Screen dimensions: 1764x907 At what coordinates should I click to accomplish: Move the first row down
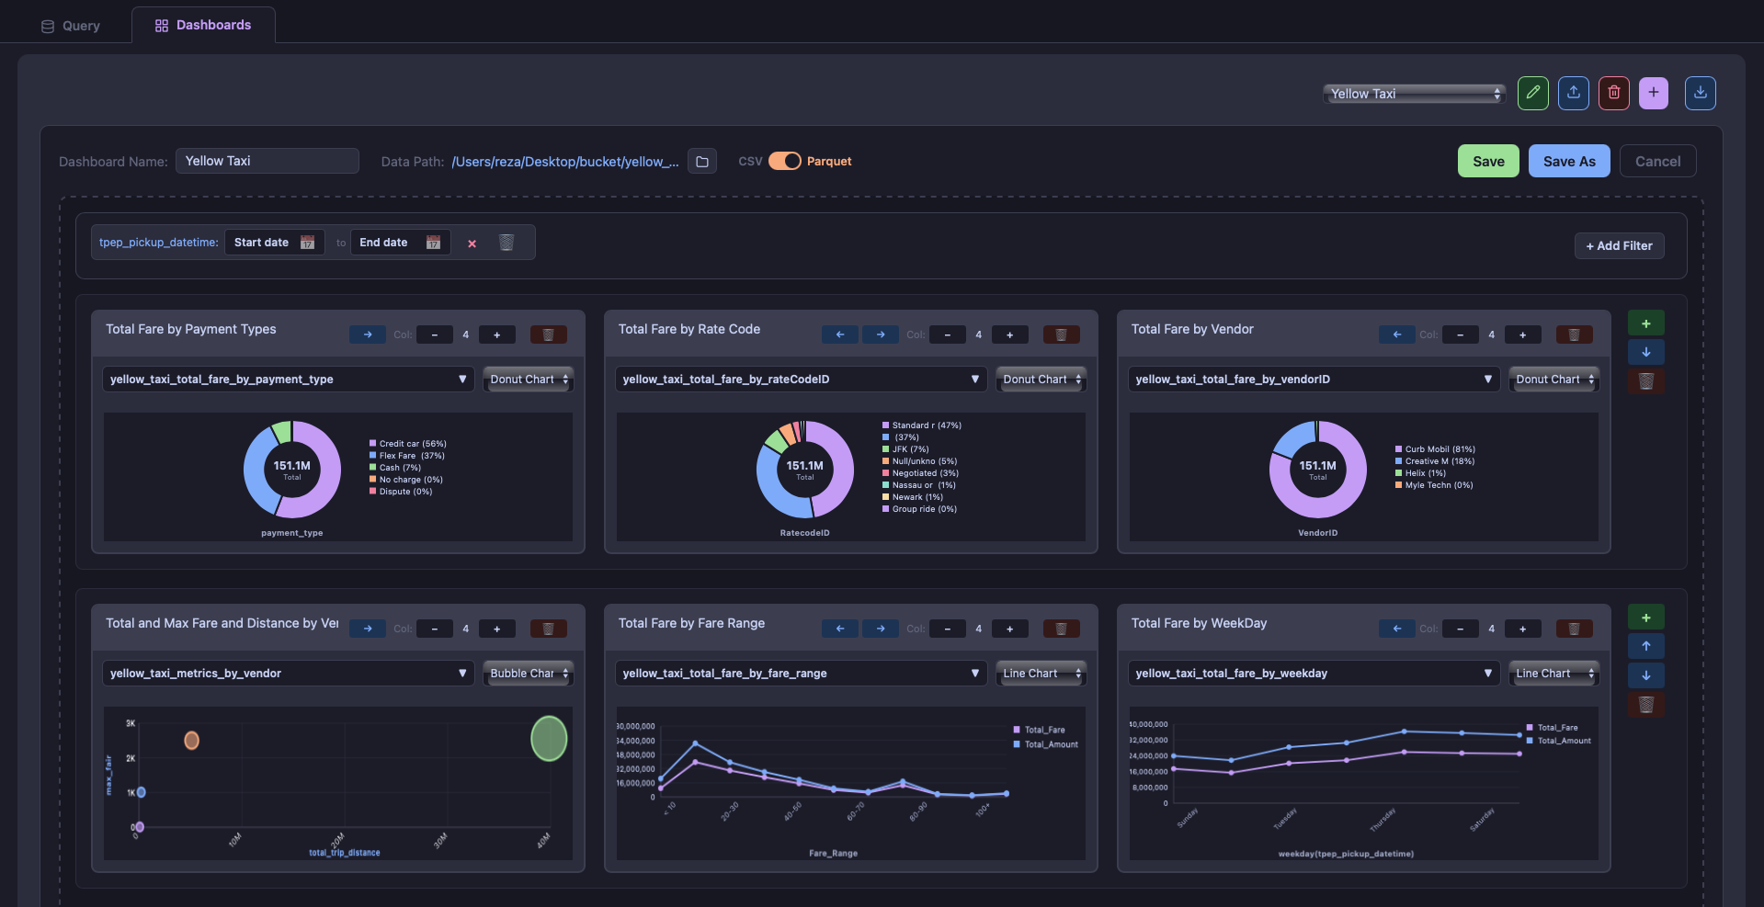[x=1646, y=352]
